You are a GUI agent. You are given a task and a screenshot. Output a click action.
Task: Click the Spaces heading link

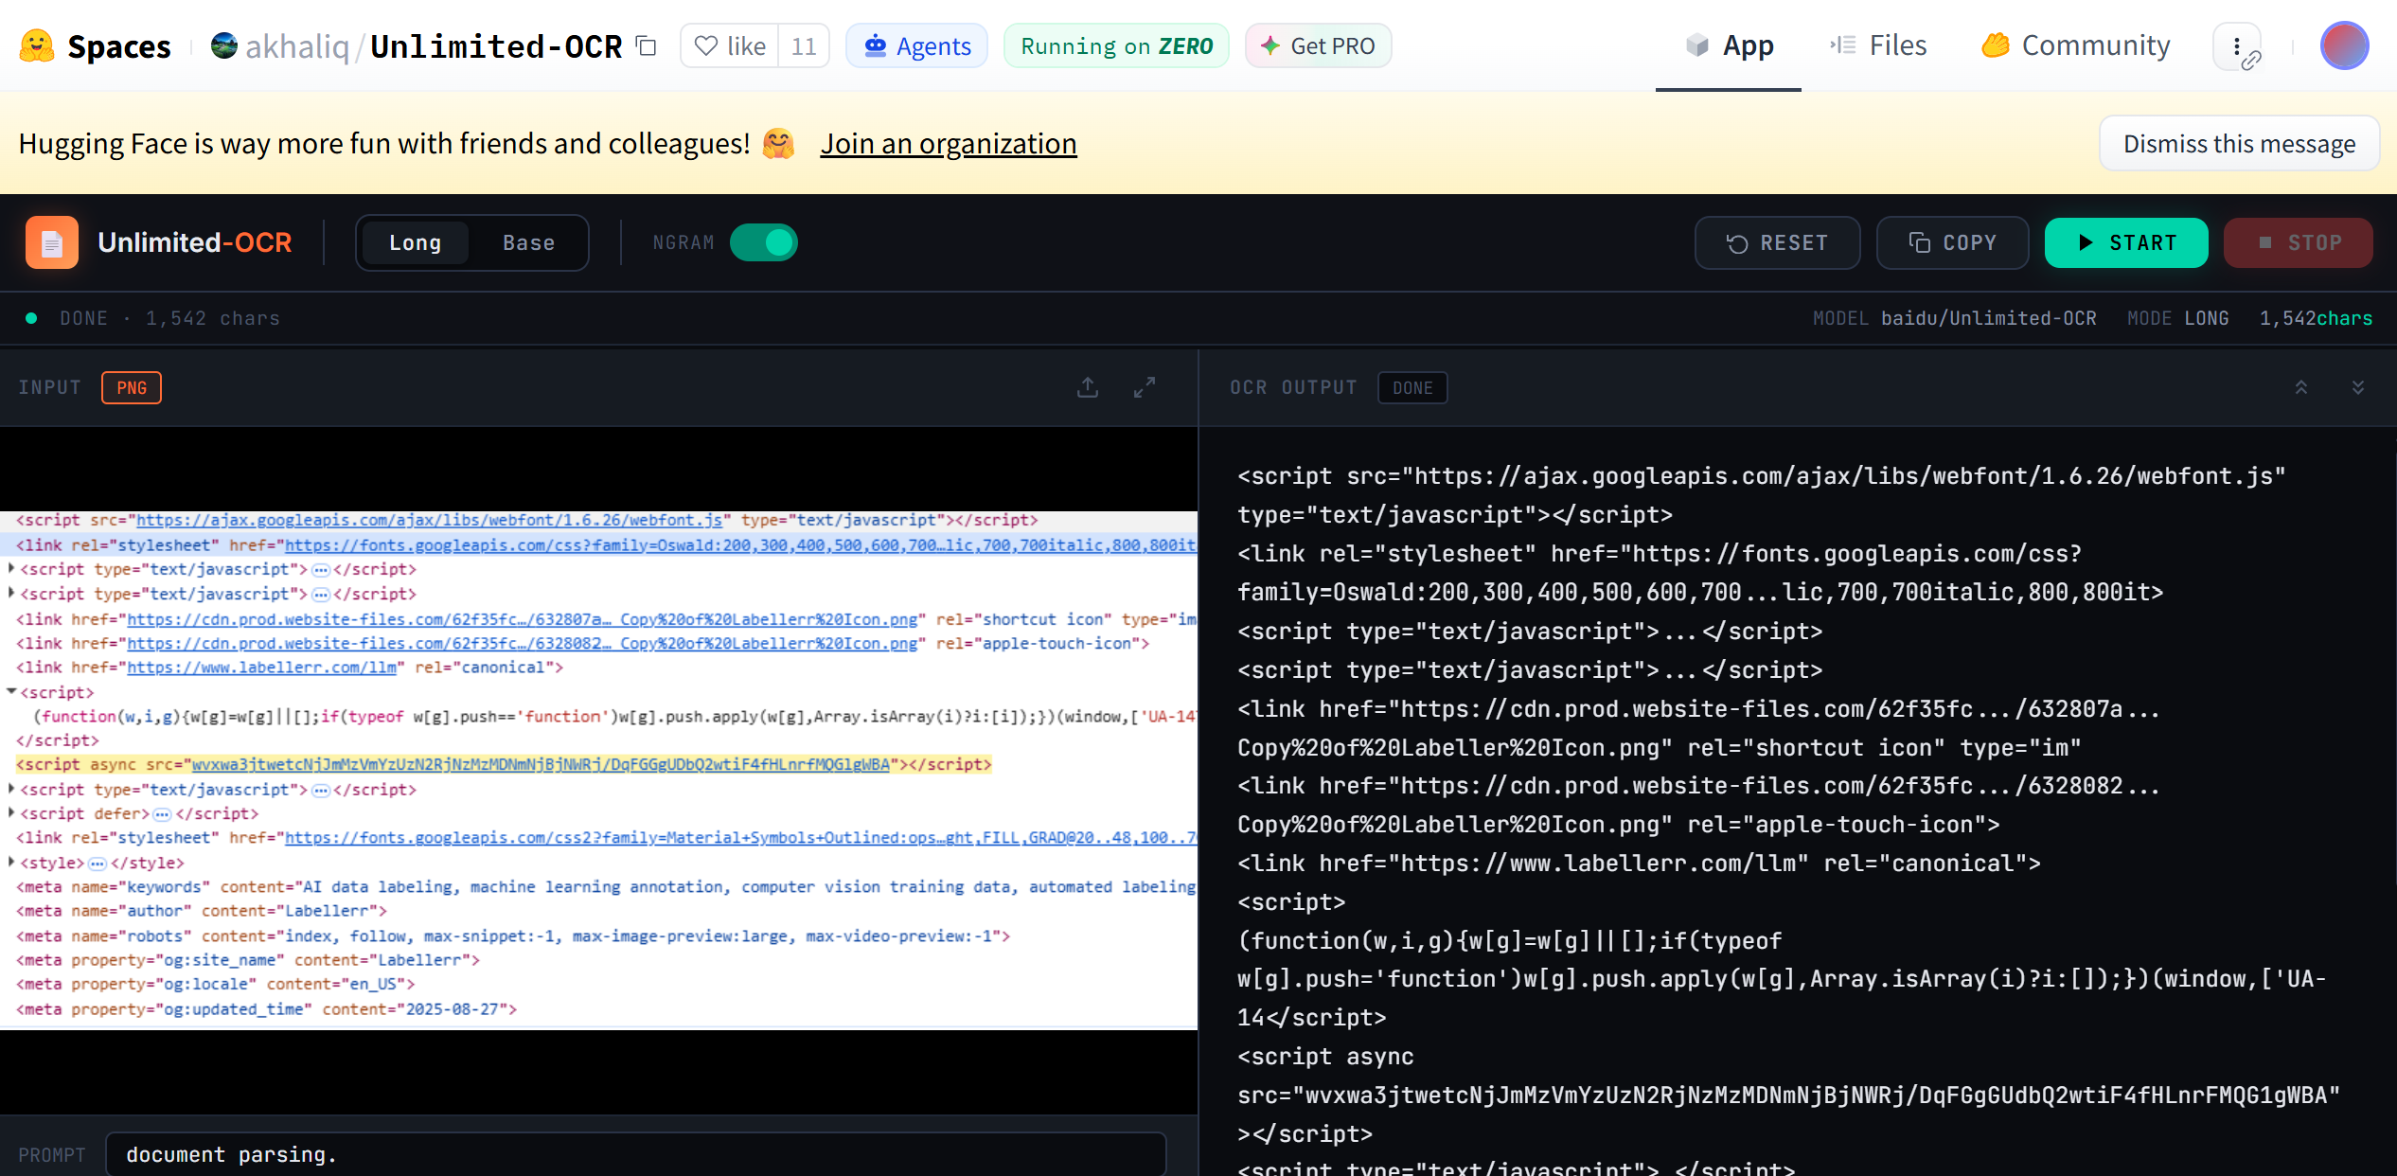119,45
